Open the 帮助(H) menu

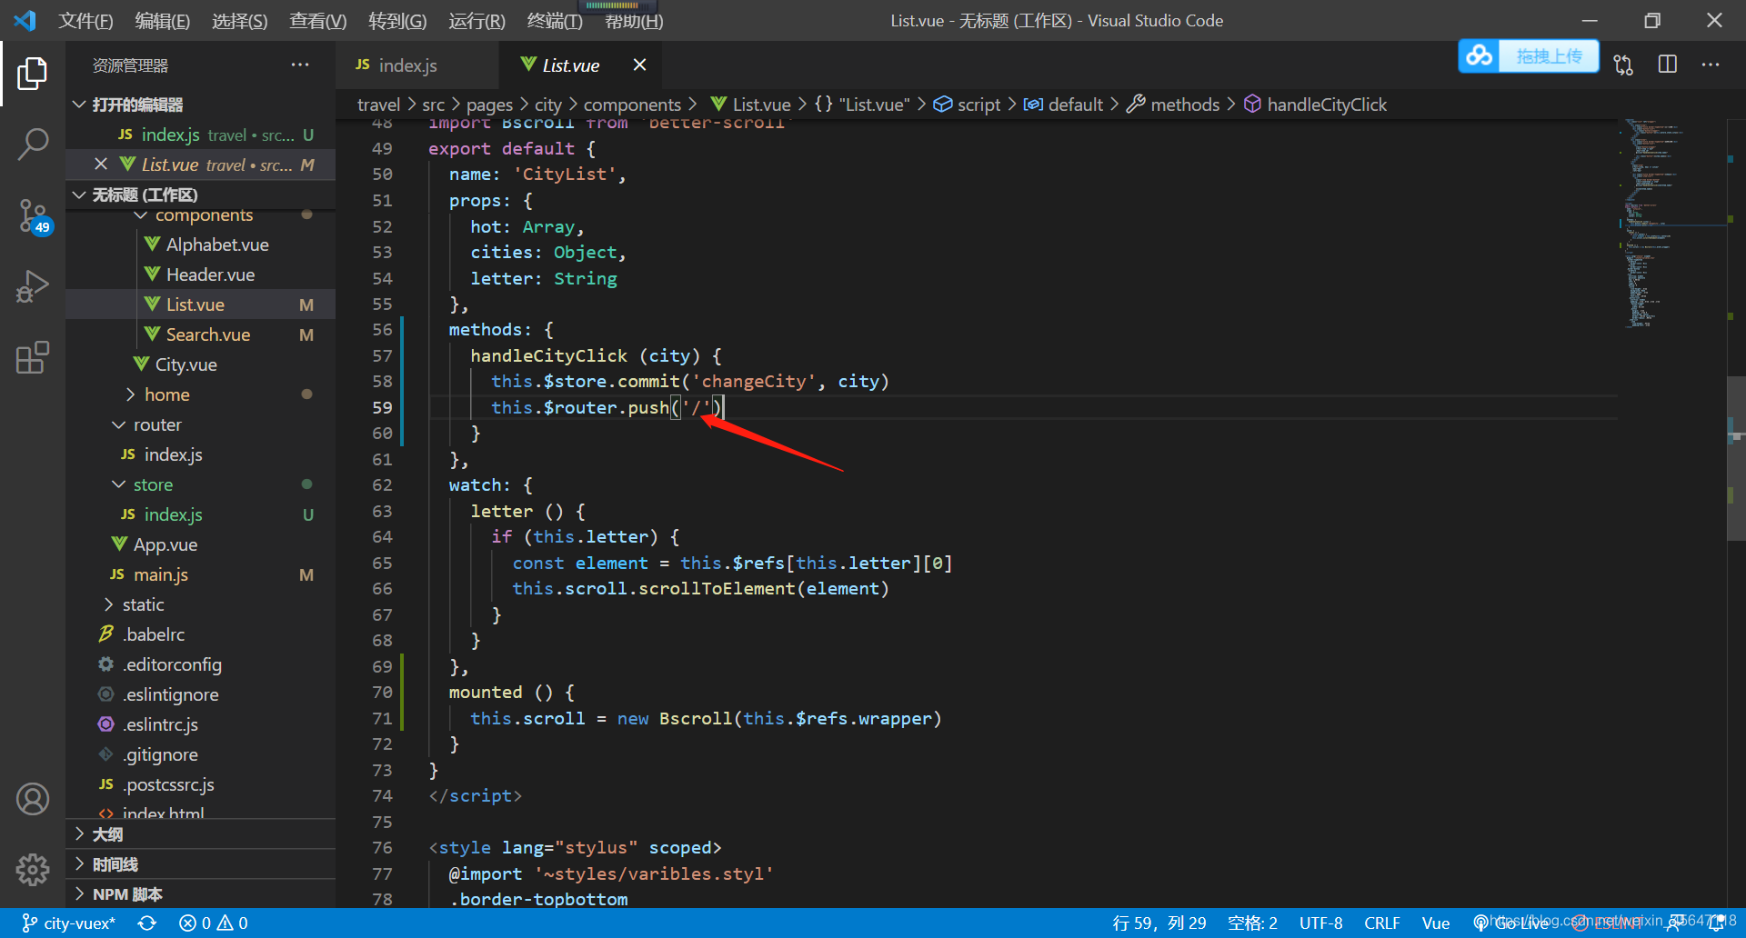634,21
